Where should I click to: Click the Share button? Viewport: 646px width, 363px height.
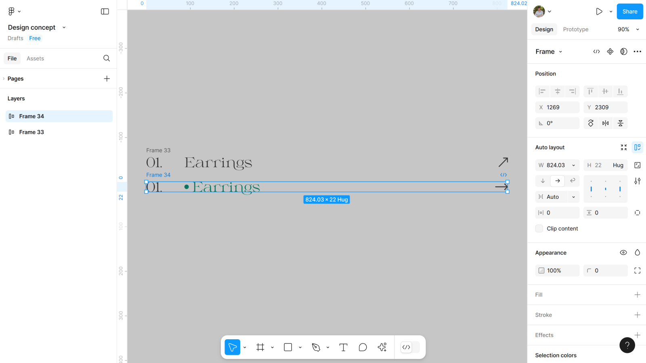[629, 12]
